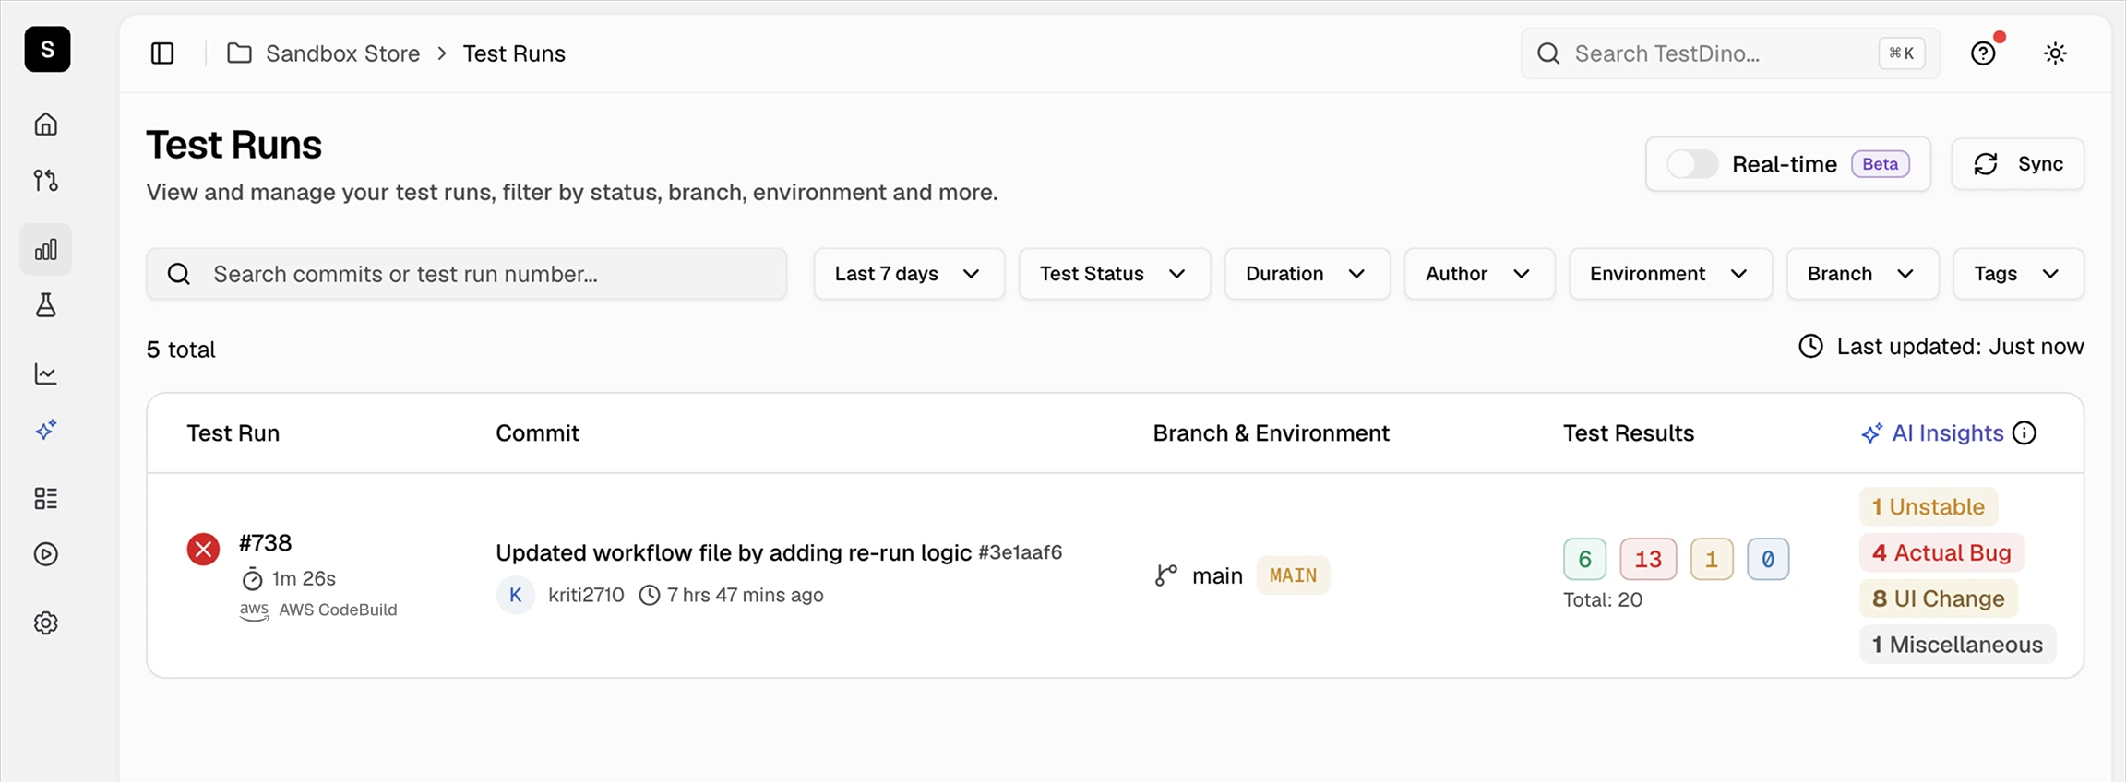The width and height of the screenshot is (2126, 782).
Task: Open the Tags filter dropdown
Action: pyautogui.click(x=2019, y=274)
